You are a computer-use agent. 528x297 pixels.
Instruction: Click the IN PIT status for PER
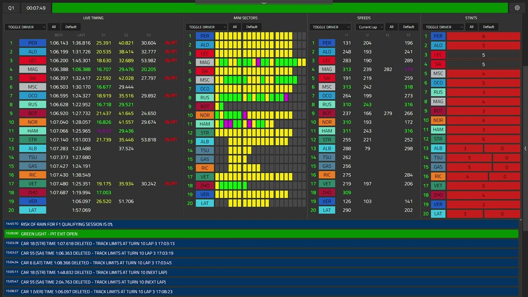pos(171,43)
